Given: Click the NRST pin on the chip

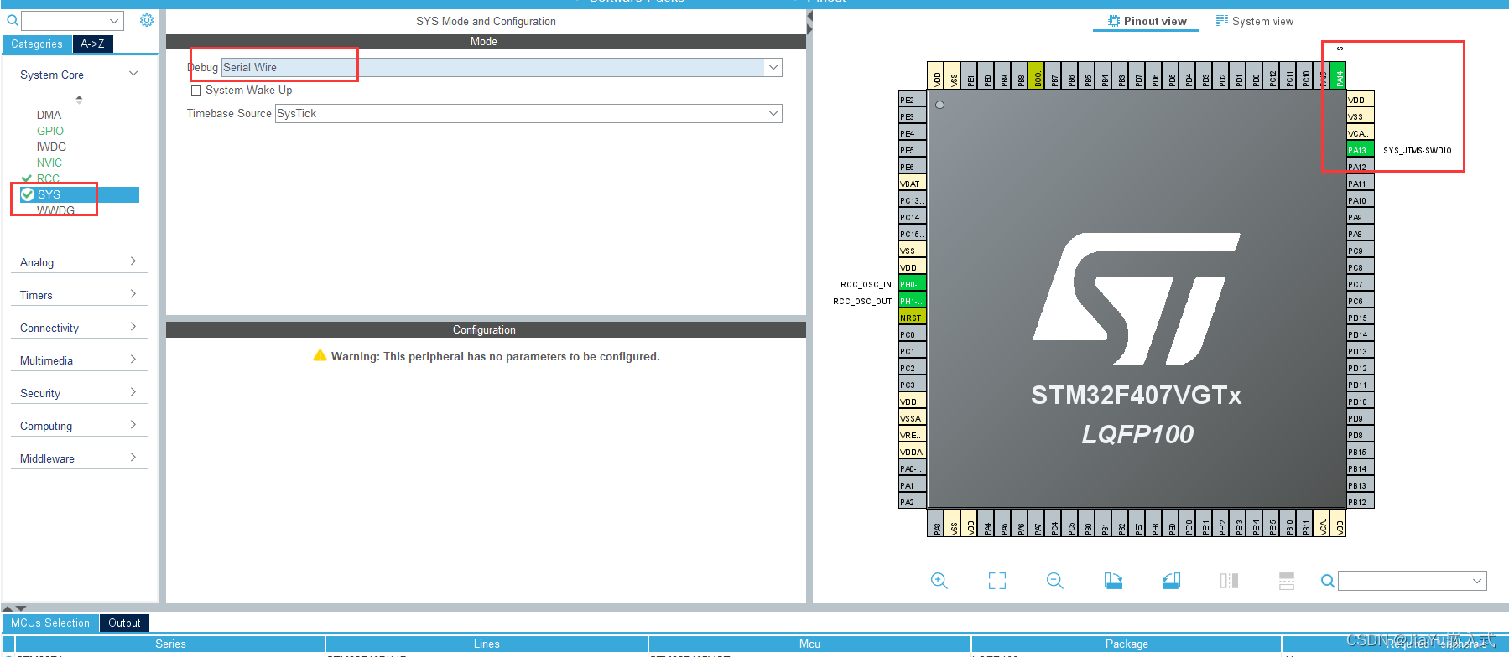Looking at the screenshot, I should point(913,318).
